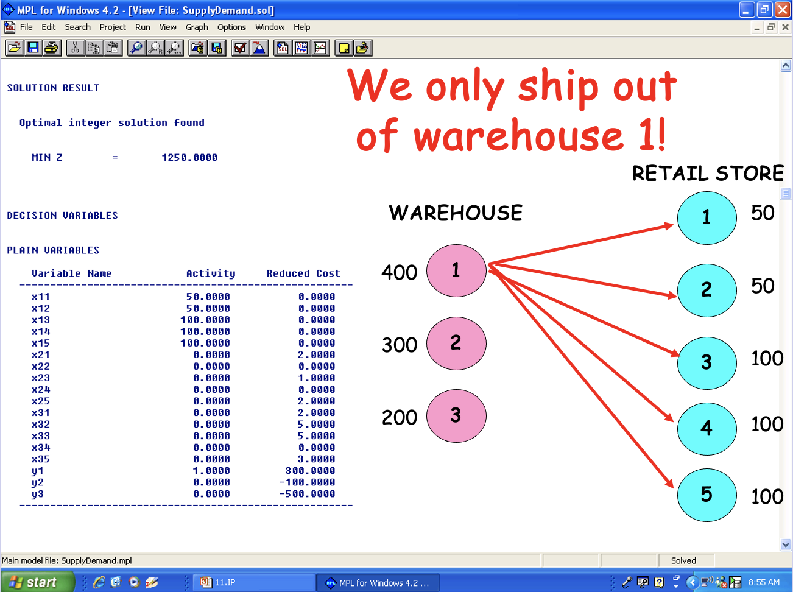Open the Graph menu
793x592 pixels.
196,27
